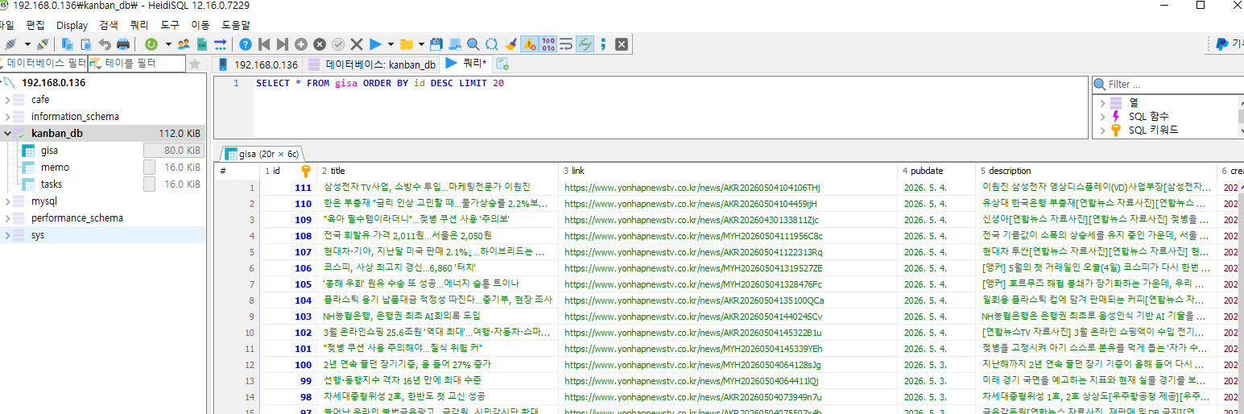Click the magnifier Find text icon
The width and height of the screenshot is (1244, 414).
click(x=473, y=44)
